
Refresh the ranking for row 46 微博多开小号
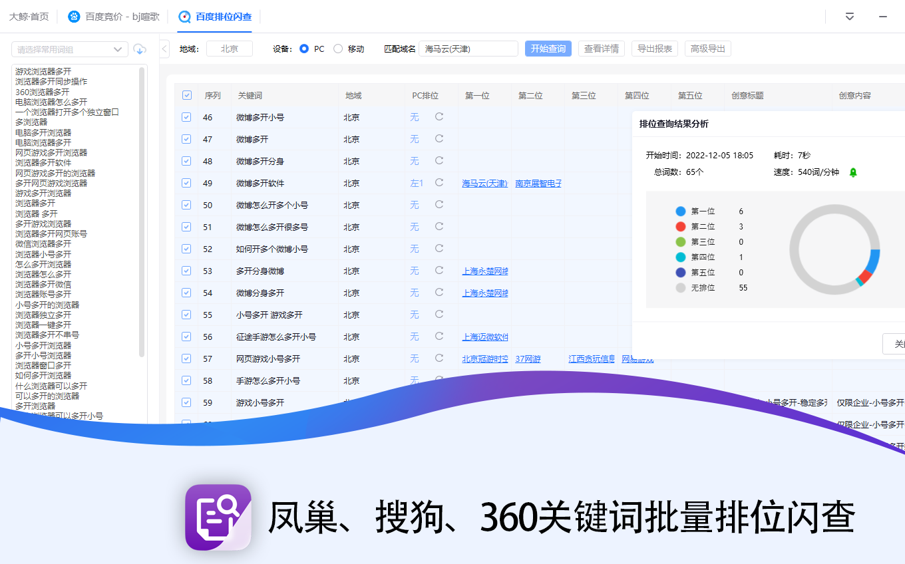tap(439, 116)
